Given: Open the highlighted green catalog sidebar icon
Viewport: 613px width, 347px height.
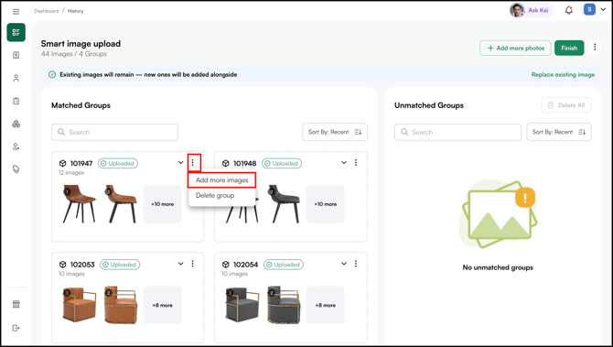Looking at the screenshot, I should tap(16, 32).
